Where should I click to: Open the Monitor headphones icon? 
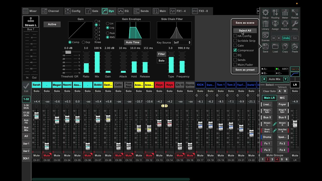coord(285,24)
